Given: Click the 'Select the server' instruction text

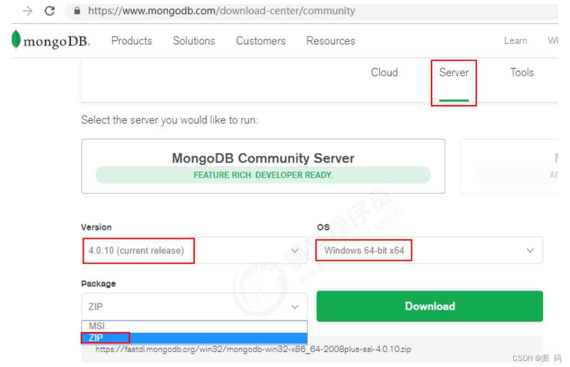Looking at the screenshot, I should pos(169,120).
